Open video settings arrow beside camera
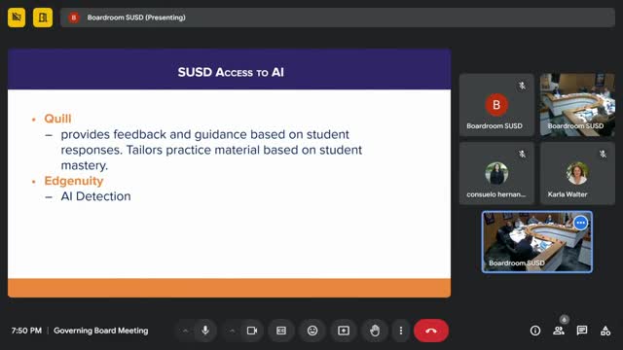This screenshot has width=623, height=350. click(x=232, y=331)
